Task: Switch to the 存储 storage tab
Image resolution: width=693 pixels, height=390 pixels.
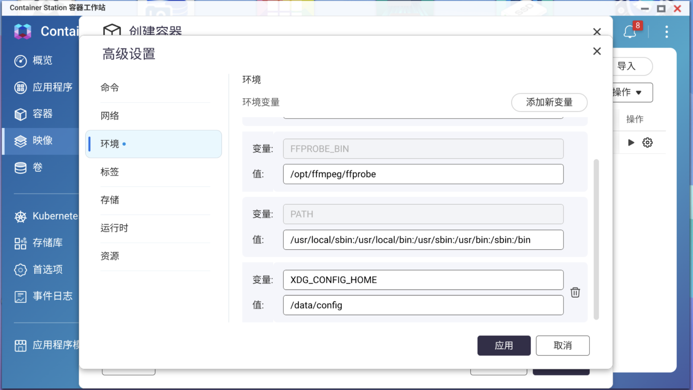Action: pyautogui.click(x=109, y=200)
